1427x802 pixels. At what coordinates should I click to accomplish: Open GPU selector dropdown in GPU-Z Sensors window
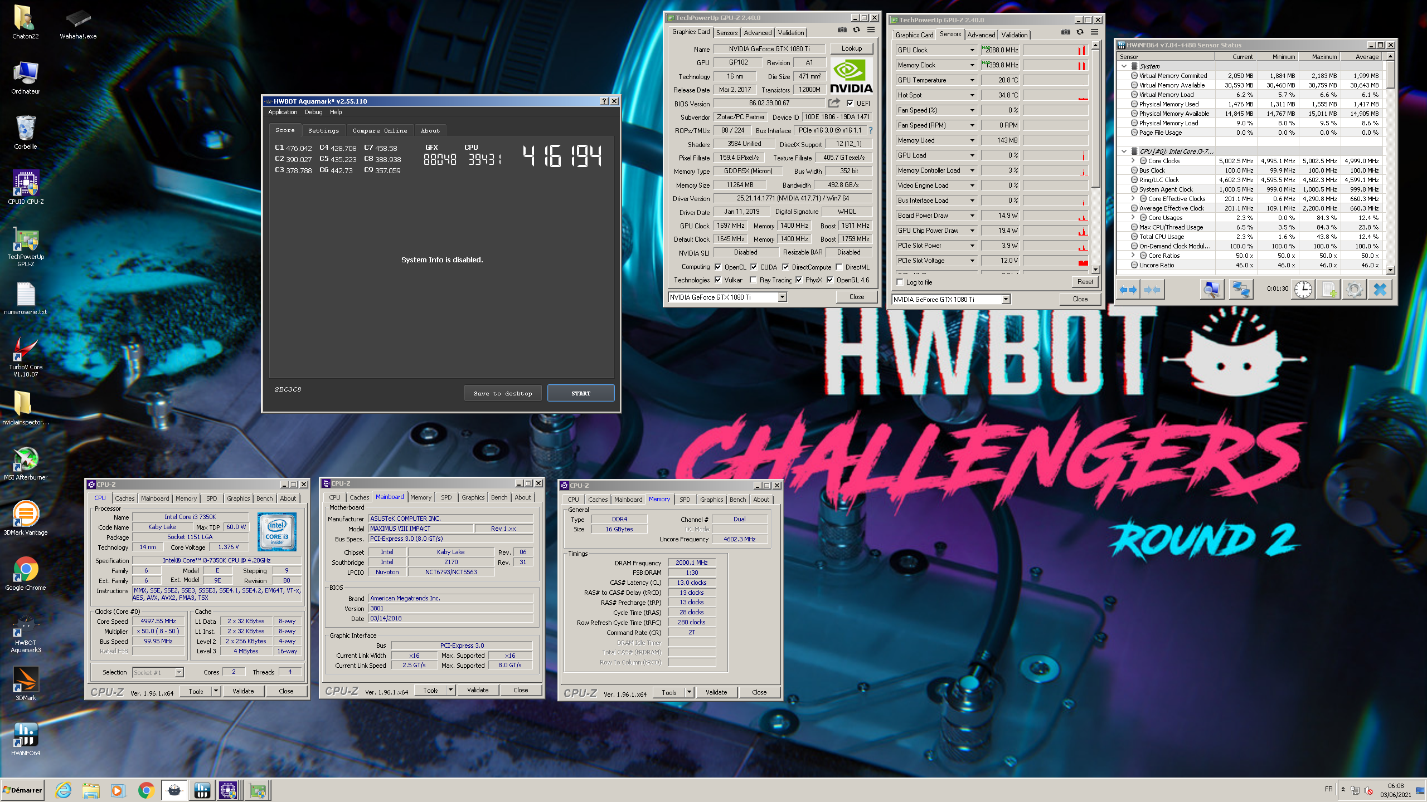tap(1006, 300)
